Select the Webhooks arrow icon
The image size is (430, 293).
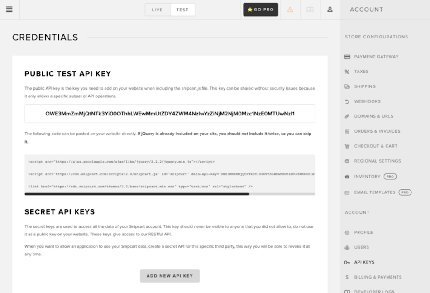tap(347, 101)
